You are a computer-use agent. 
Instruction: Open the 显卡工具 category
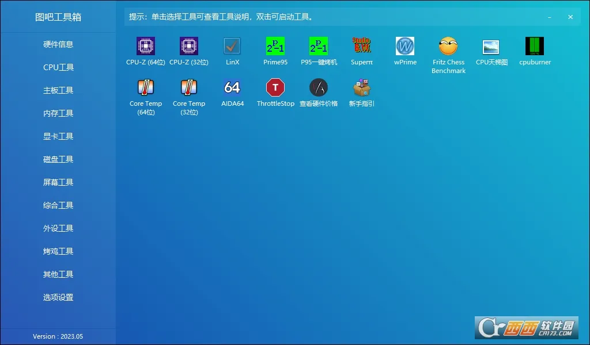point(58,136)
